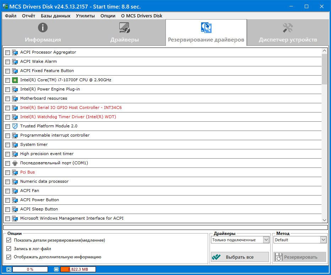Viewport: 331px width, 275px height.
Task: Click the Драйверы disk monitor icon
Action: (x=125, y=28)
